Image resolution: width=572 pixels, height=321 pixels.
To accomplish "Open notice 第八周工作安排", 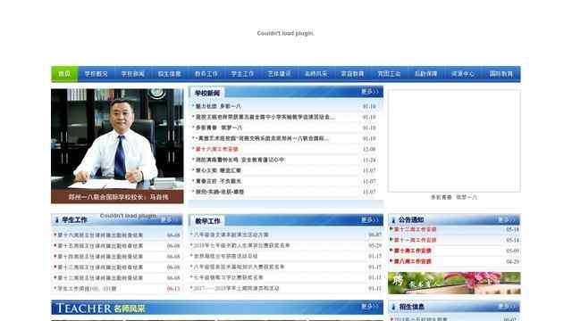I will pos(413,261).
